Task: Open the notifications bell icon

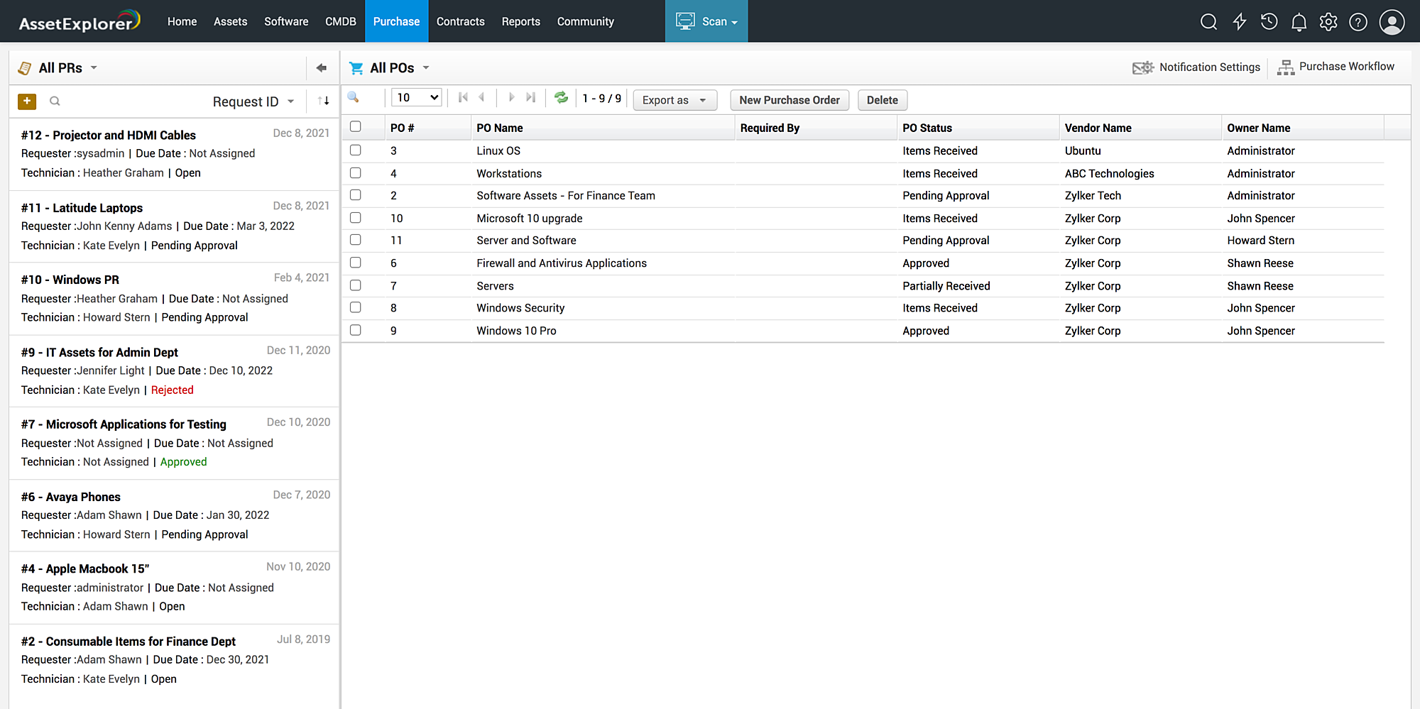Action: click(x=1299, y=22)
